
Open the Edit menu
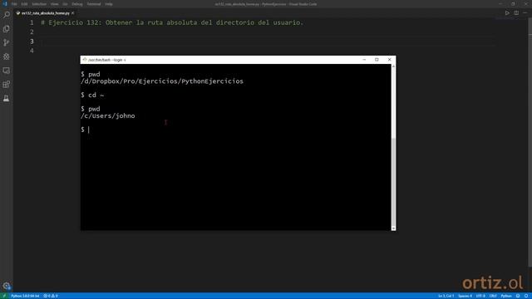coord(24,4)
